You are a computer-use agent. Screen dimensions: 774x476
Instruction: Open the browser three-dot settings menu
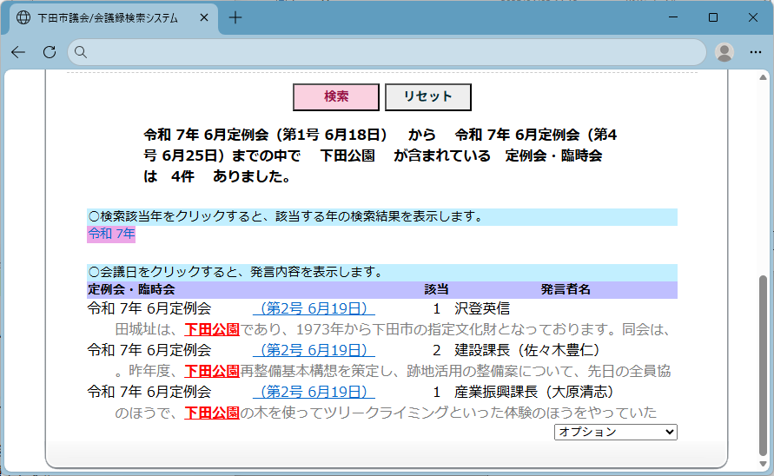click(x=755, y=52)
